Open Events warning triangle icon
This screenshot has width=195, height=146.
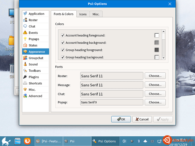25,32
